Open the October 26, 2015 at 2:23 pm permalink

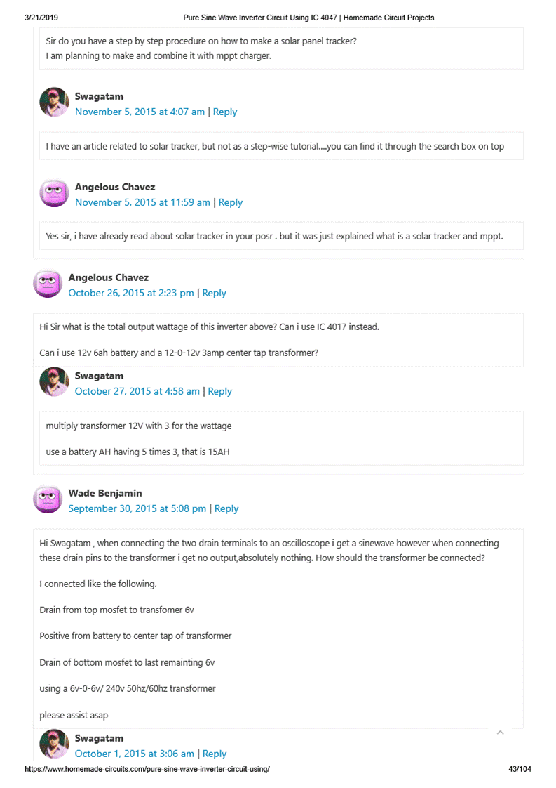tap(130, 293)
